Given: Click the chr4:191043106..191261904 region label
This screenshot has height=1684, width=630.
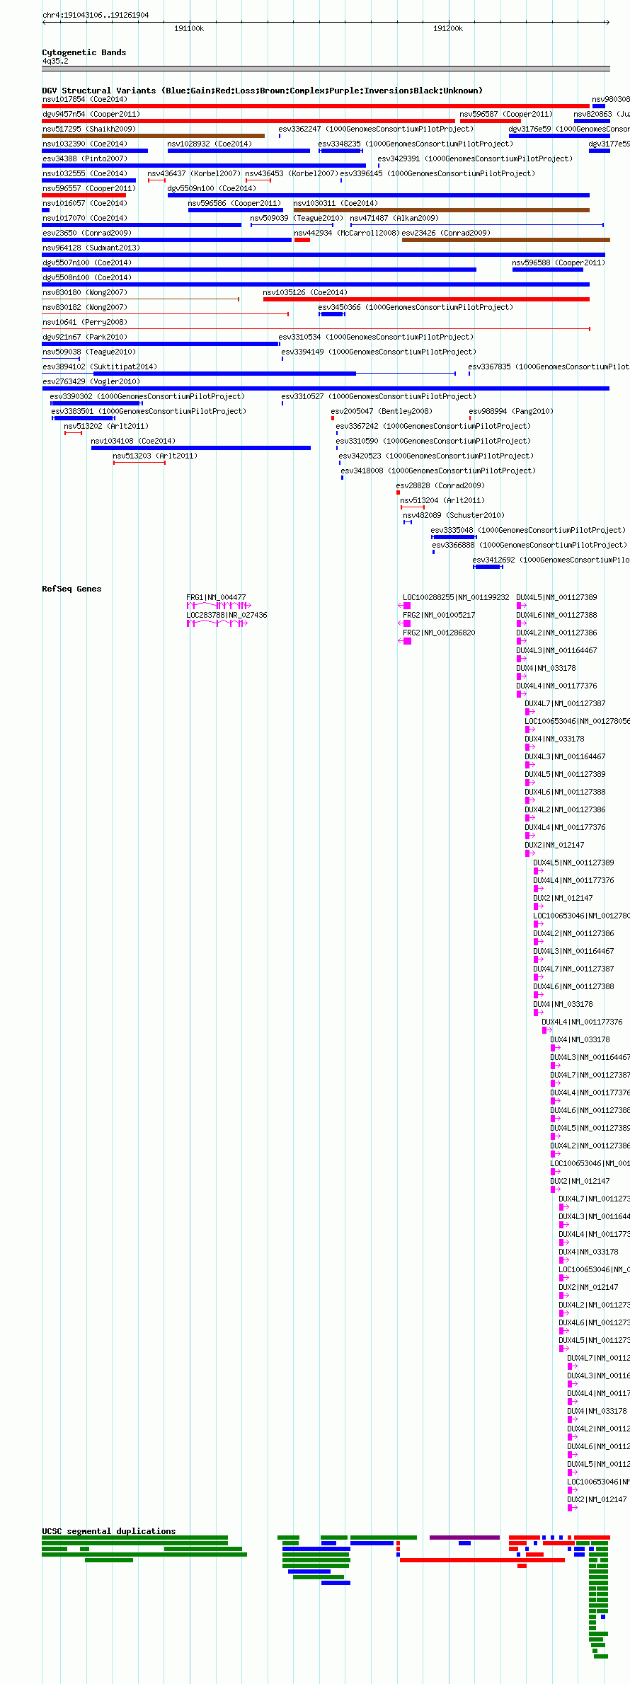Looking at the screenshot, I should point(96,15).
